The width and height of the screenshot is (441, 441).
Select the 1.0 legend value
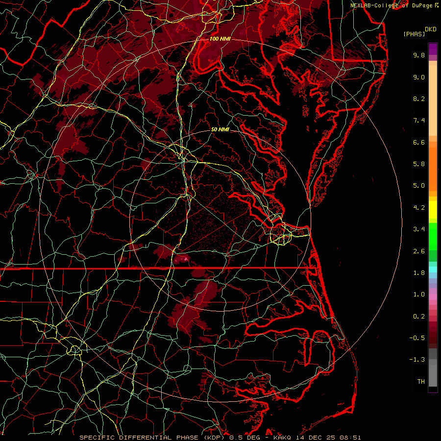pos(419,294)
